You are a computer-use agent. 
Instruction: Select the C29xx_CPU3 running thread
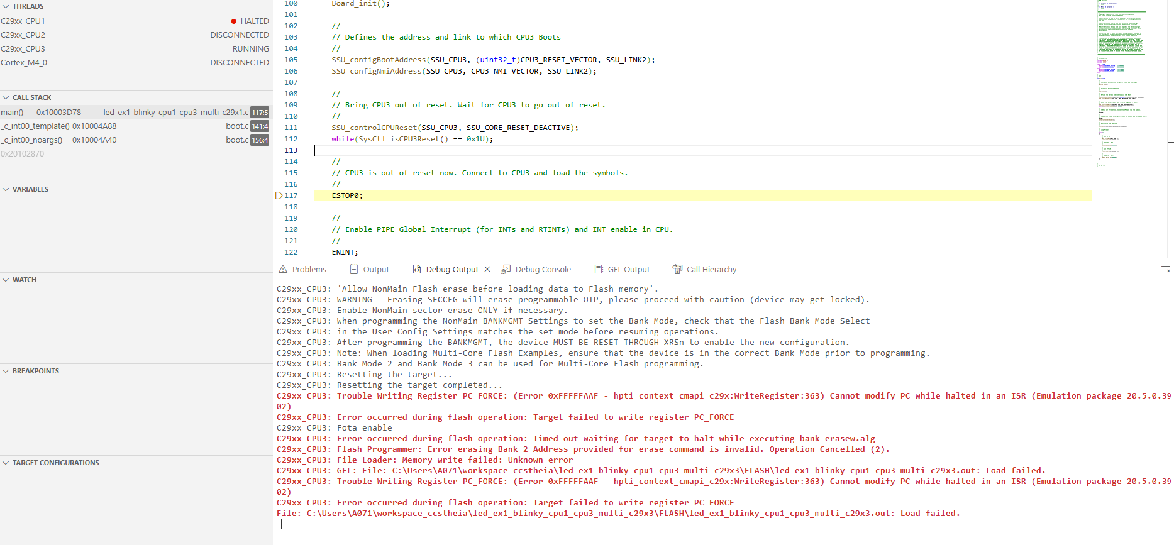click(x=135, y=48)
